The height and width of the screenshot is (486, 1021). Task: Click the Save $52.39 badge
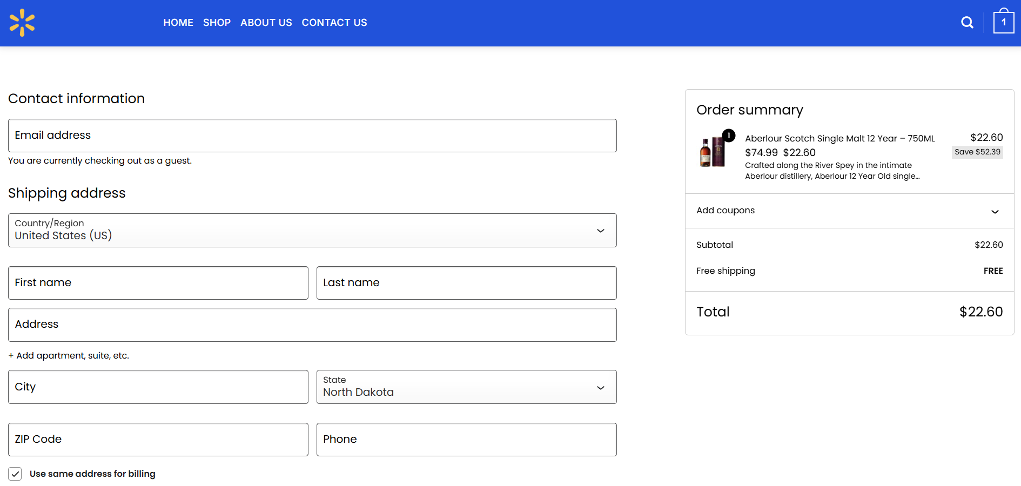[x=977, y=152]
